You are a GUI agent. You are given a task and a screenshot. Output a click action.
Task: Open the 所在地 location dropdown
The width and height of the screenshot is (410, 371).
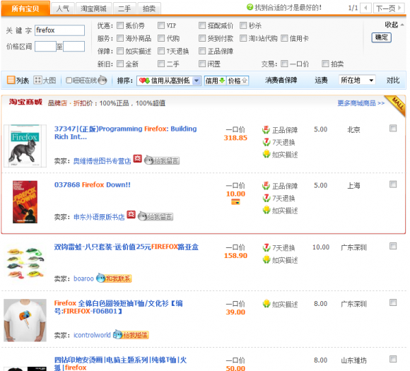pyautogui.click(x=357, y=80)
